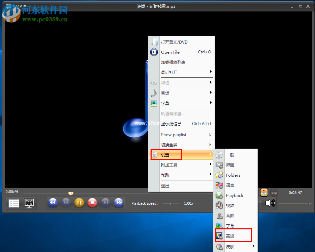
Task: Open Blu-ray/DVD via disc icon
Action: tap(154, 42)
